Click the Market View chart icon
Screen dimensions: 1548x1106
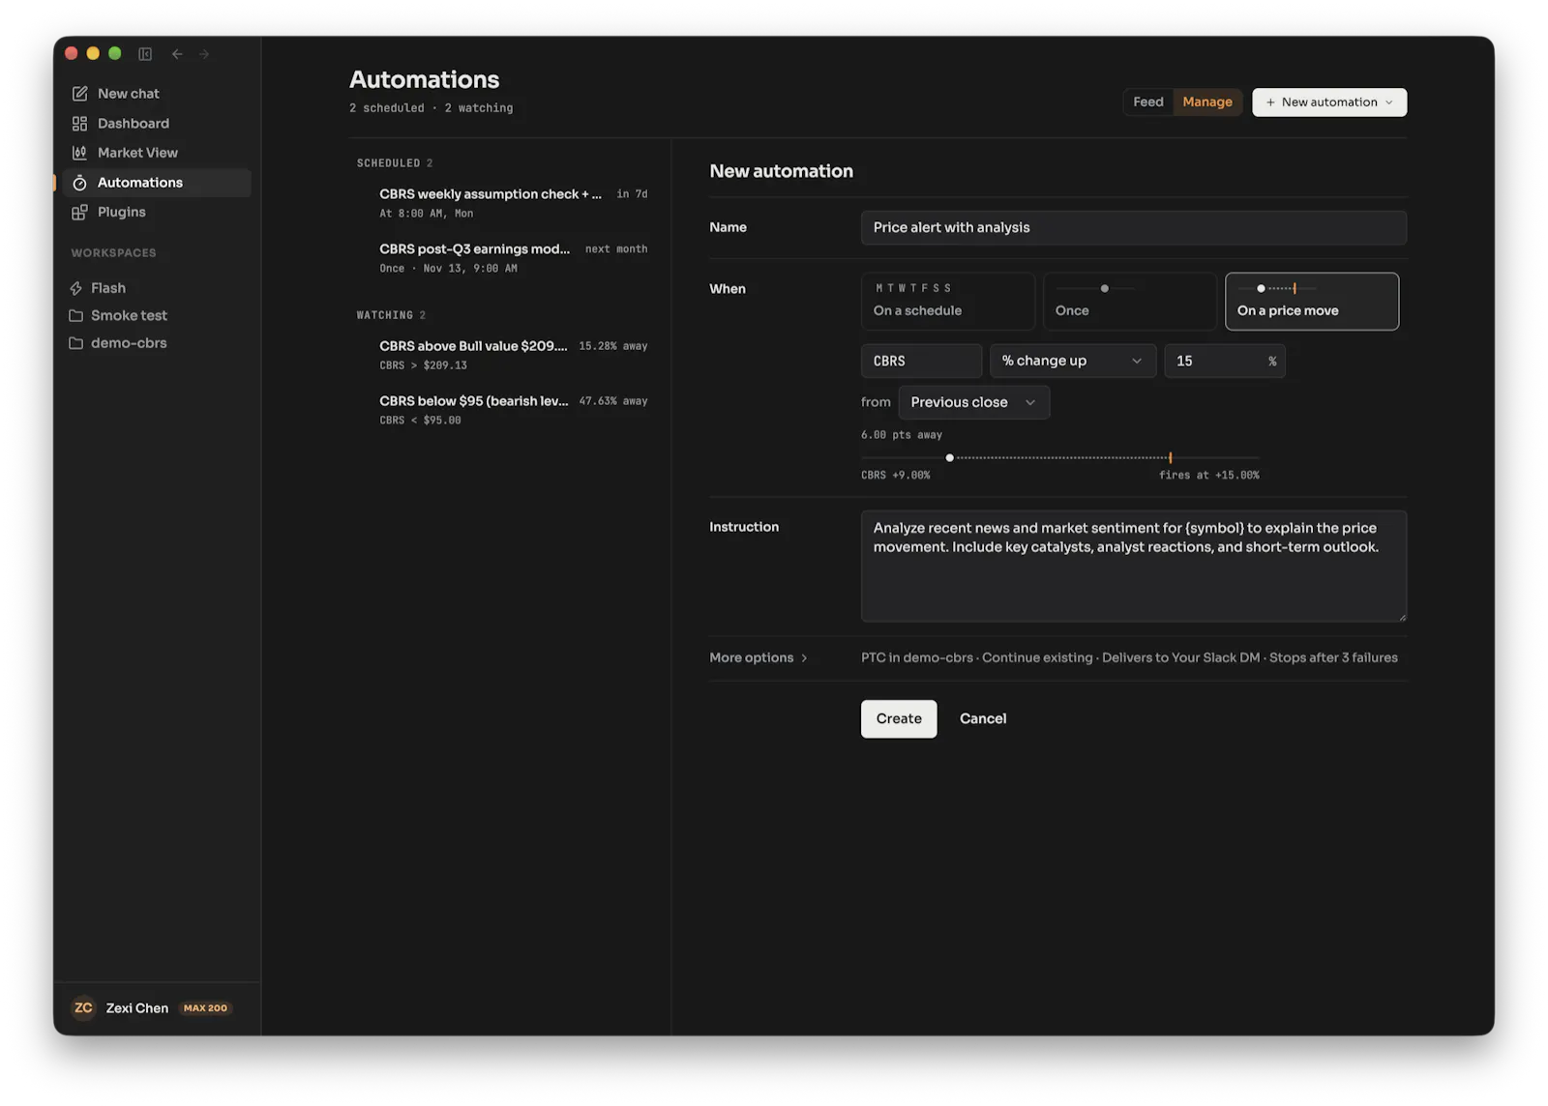[x=79, y=153]
